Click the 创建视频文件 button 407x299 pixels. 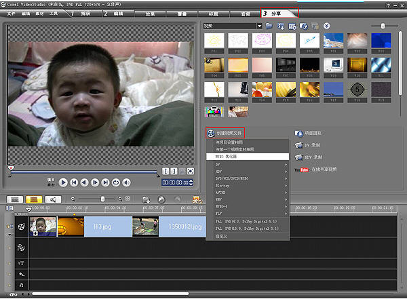(226, 133)
